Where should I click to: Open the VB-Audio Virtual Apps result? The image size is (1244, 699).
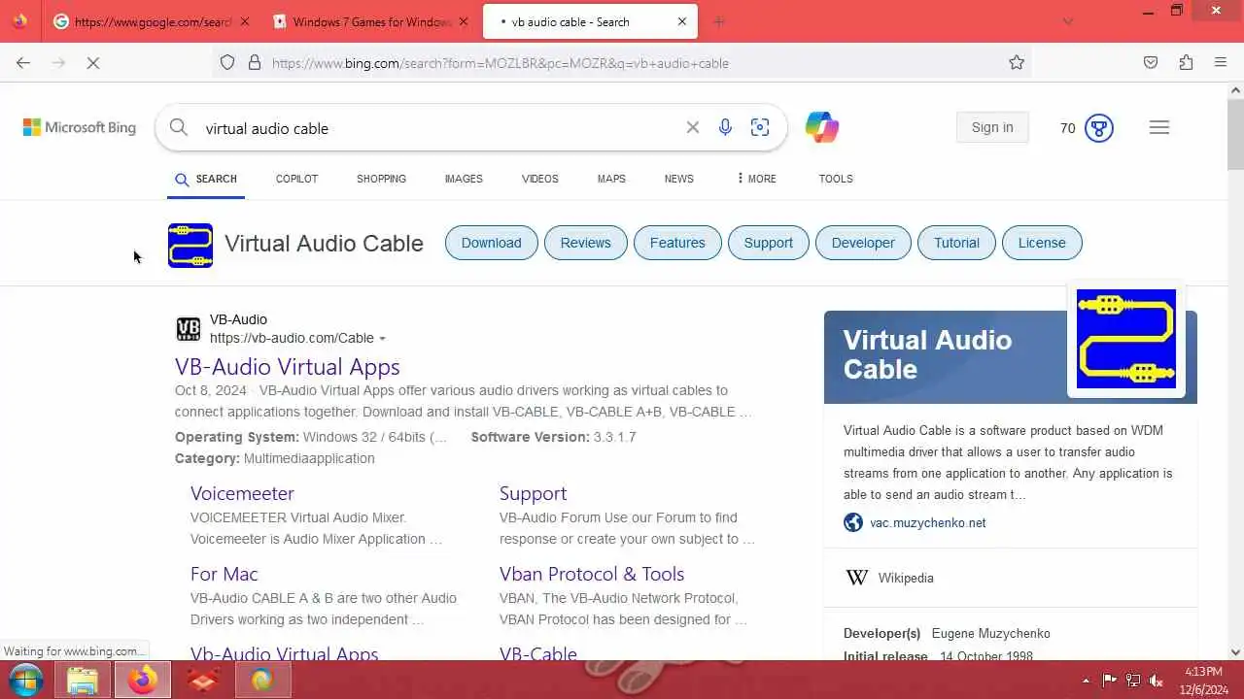click(x=288, y=367)
